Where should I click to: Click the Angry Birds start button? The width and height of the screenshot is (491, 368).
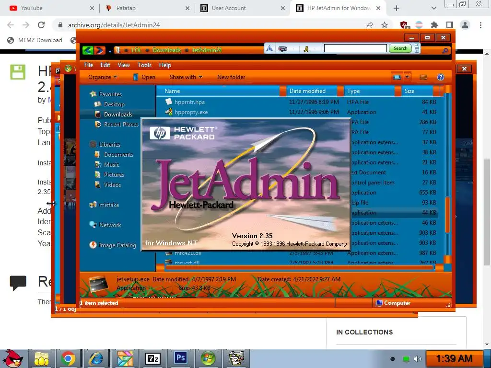(x=13, y=358)
